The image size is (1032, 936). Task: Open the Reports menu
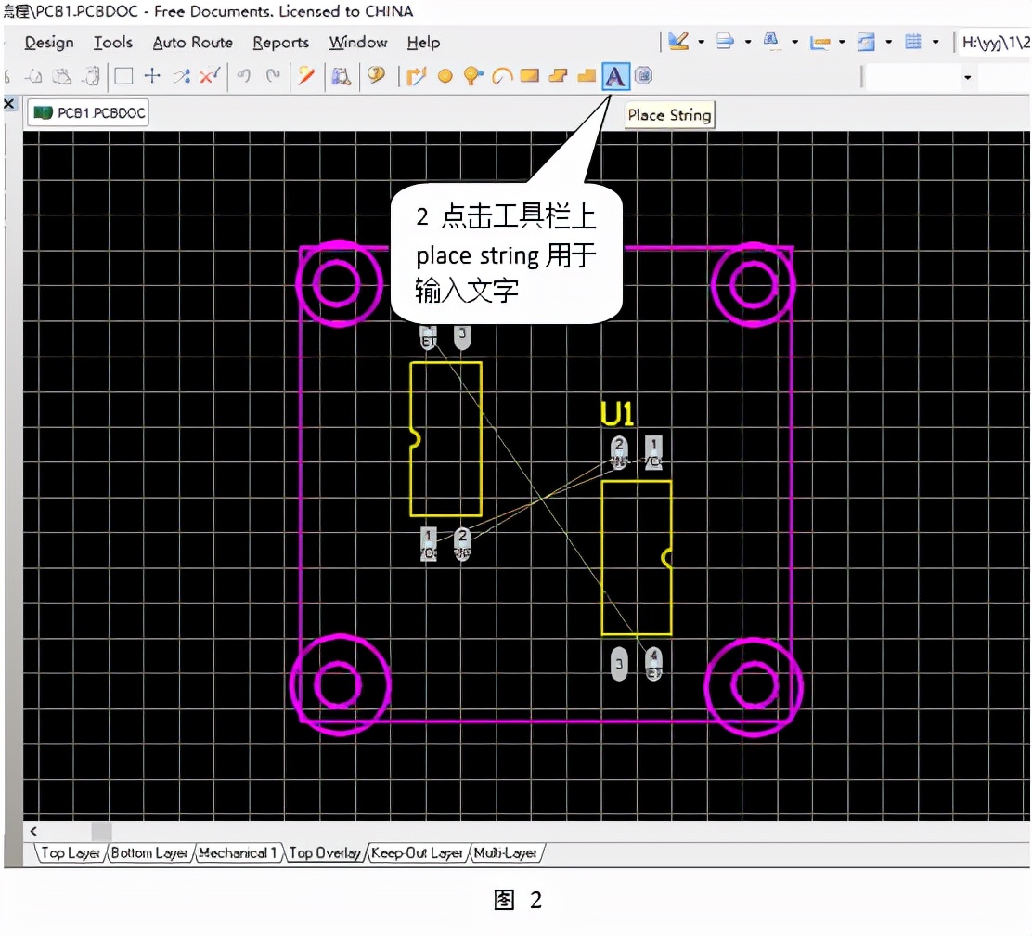(x=281, y=43)
